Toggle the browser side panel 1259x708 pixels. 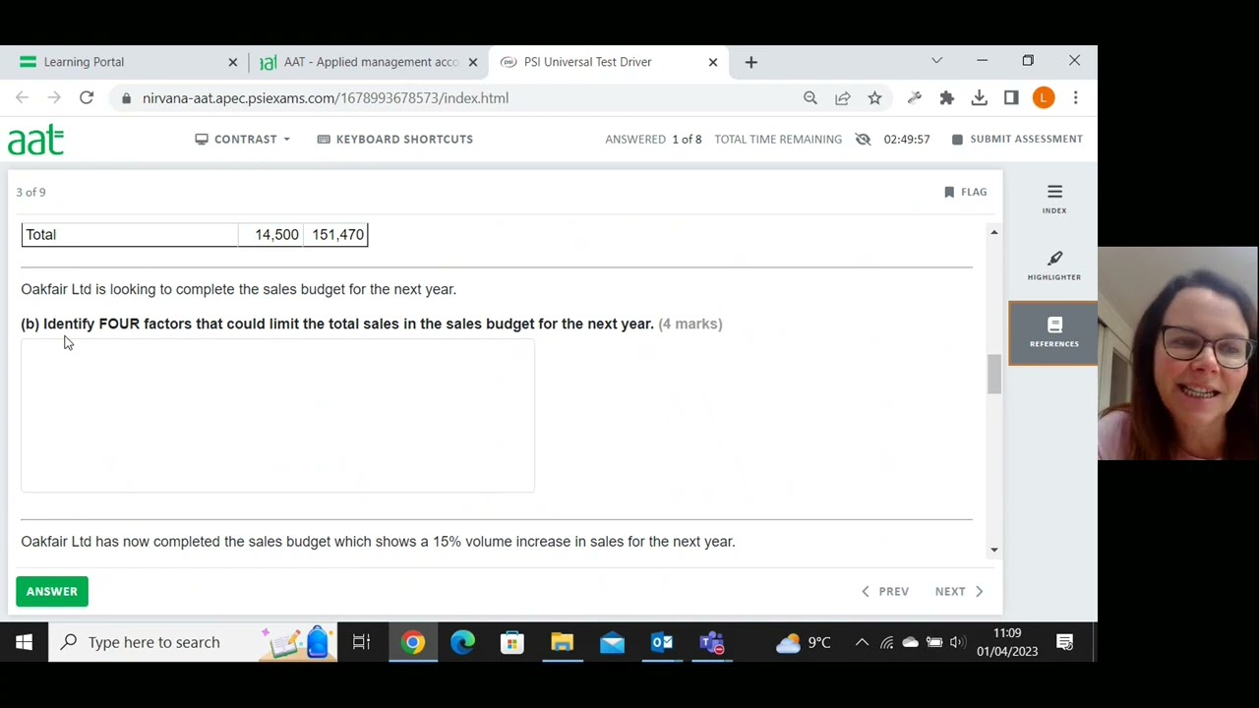pos(1011,97)
